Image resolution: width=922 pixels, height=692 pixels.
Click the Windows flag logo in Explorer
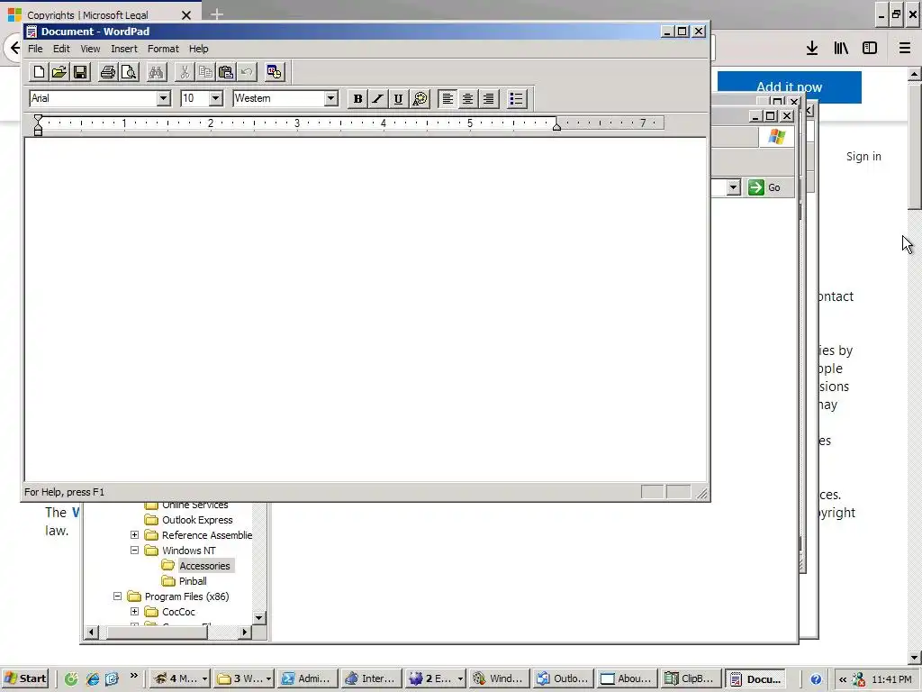coord(776,137)
